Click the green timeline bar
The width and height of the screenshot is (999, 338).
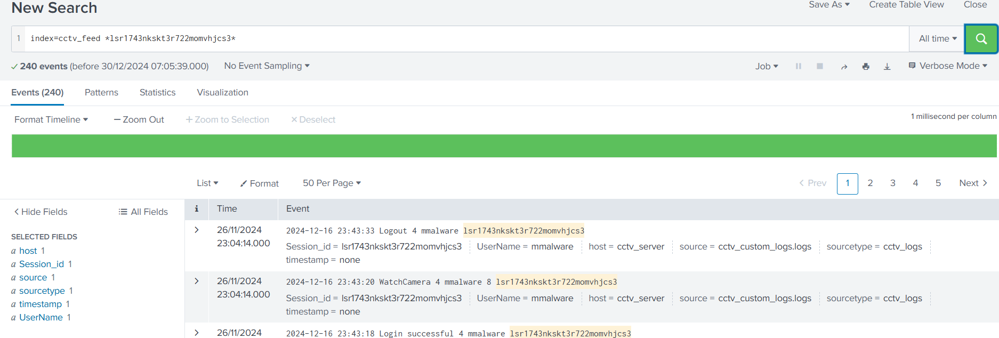click(x=504, y=146)
